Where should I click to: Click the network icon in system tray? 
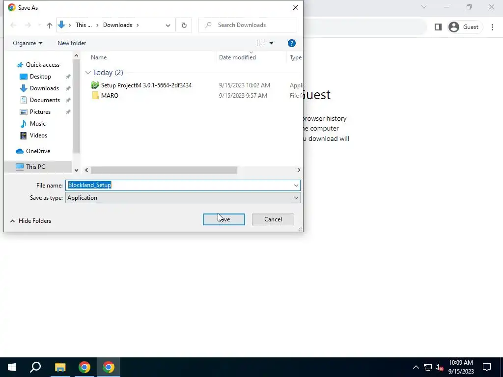pos(428,367)
